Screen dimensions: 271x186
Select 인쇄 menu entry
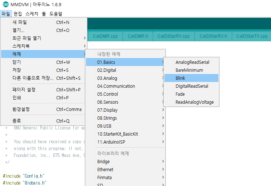tap(43, 98)
